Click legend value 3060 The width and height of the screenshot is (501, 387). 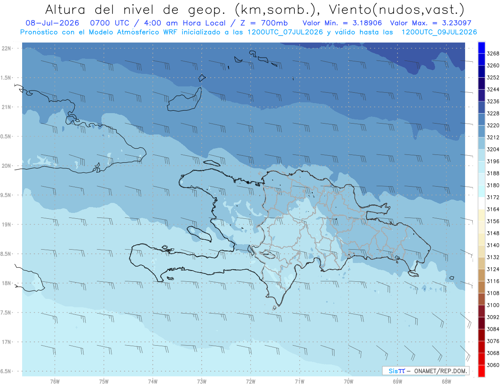click(493, 365)
